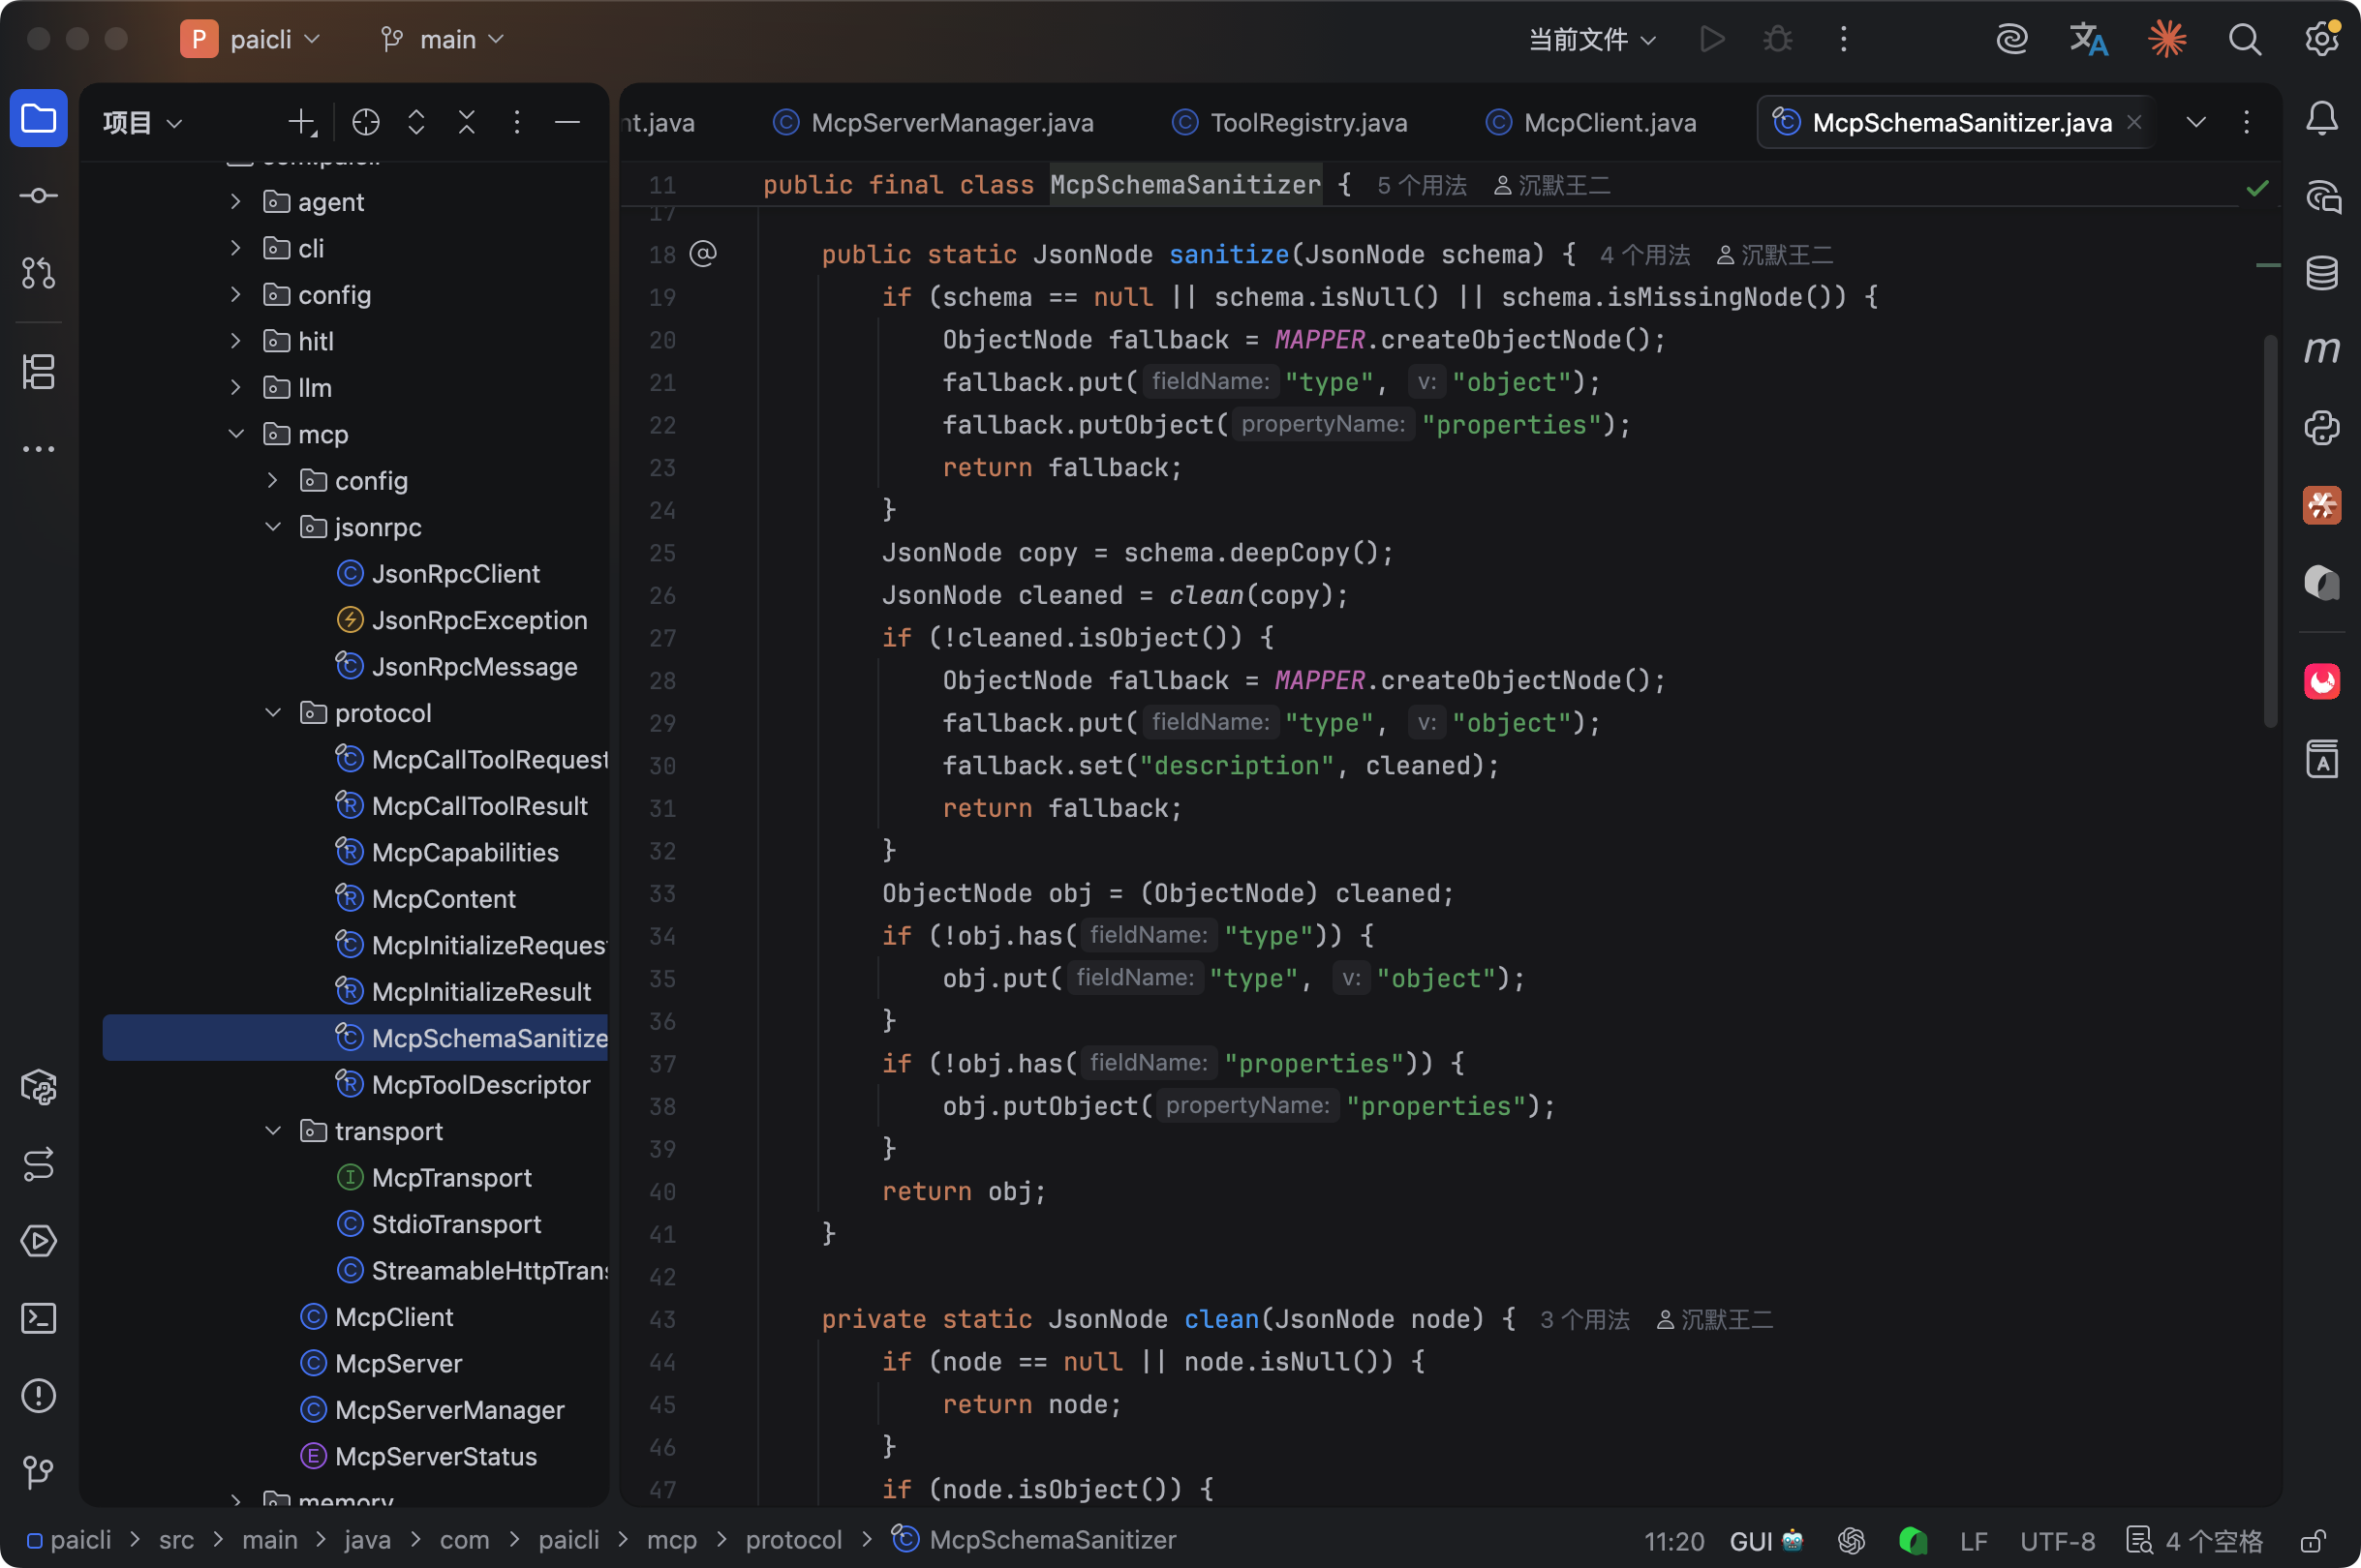Expand the hitl folder

[235, 341]
